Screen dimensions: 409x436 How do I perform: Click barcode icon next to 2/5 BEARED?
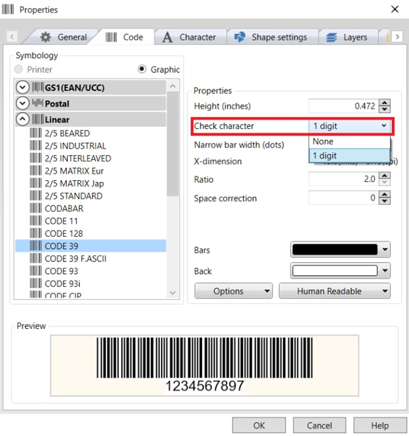pyautogui.click(x=36, y=133)
